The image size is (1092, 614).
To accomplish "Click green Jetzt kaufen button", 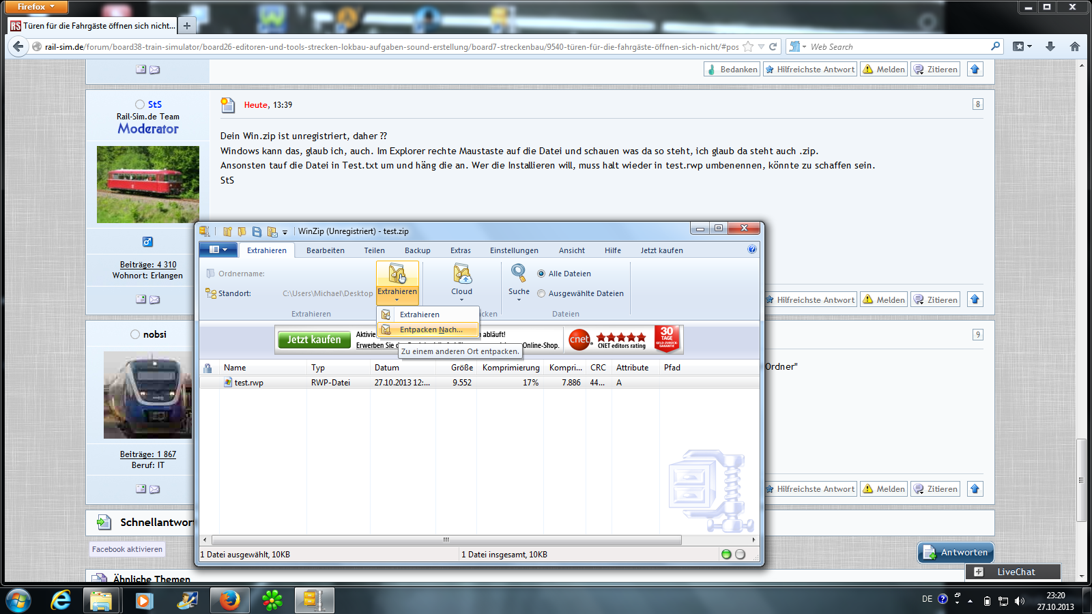I will (314, 340).
